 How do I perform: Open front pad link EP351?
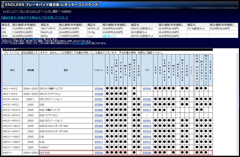tap(99, 99)
